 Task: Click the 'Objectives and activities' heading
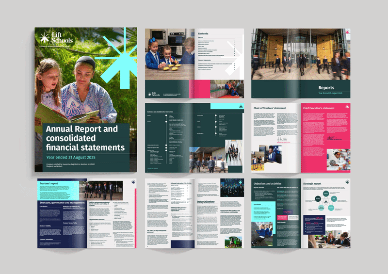click(267, 184)
